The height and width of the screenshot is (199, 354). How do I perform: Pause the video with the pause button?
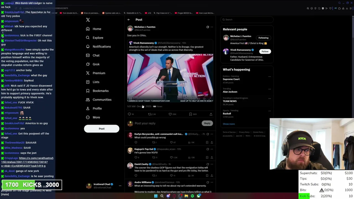click(x=131, y=99)
